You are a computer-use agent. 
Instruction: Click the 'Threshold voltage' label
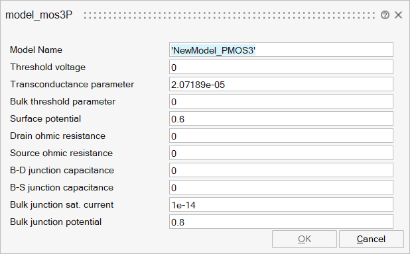coord(48,67)
